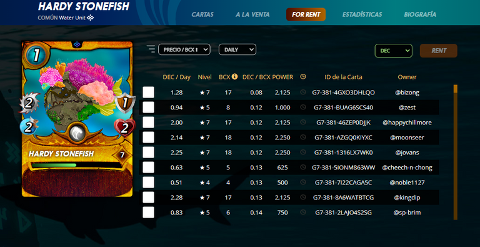The image size is (480, 247).
Task: Click the clock column header icon
Action: coord(302,77)
